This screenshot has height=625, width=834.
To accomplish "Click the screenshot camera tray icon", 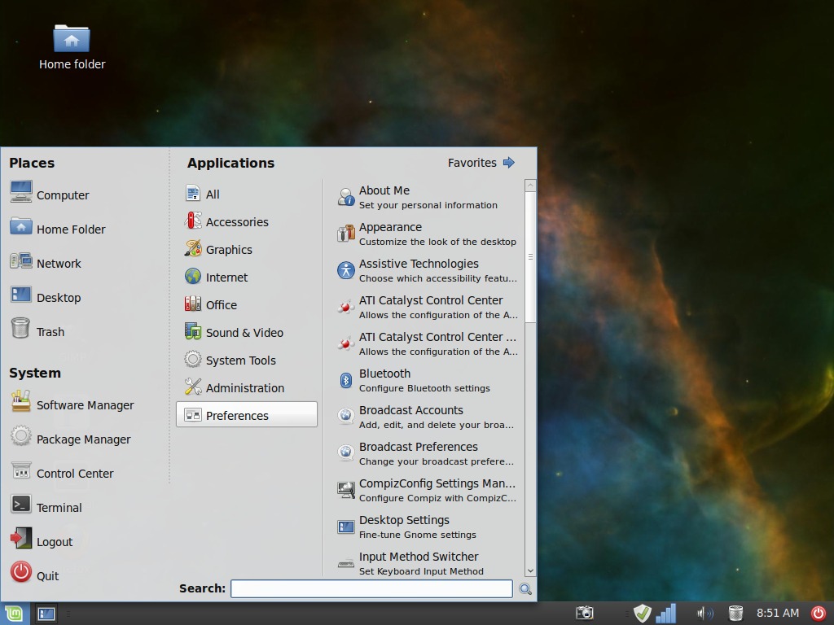I will coord(585,614).
